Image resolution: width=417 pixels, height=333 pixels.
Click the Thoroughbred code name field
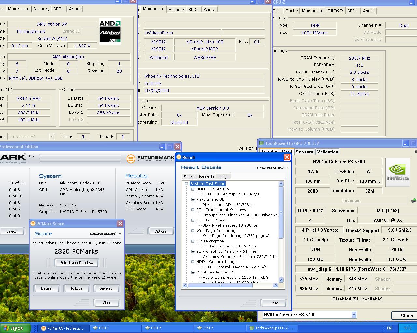click(31, 31)
